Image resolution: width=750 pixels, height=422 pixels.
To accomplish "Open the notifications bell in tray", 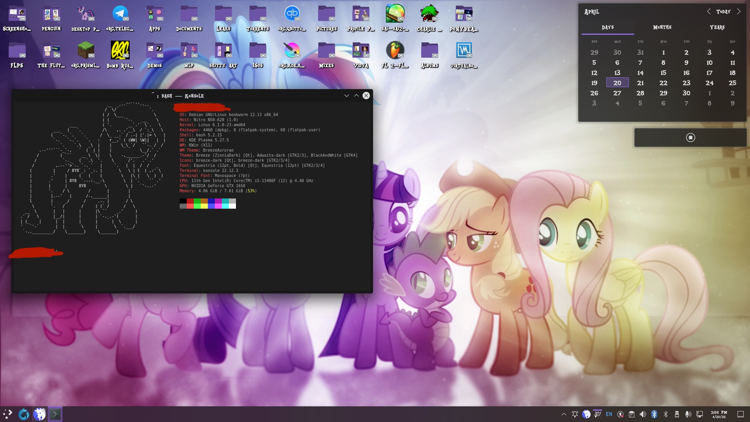I will point(575,414).
